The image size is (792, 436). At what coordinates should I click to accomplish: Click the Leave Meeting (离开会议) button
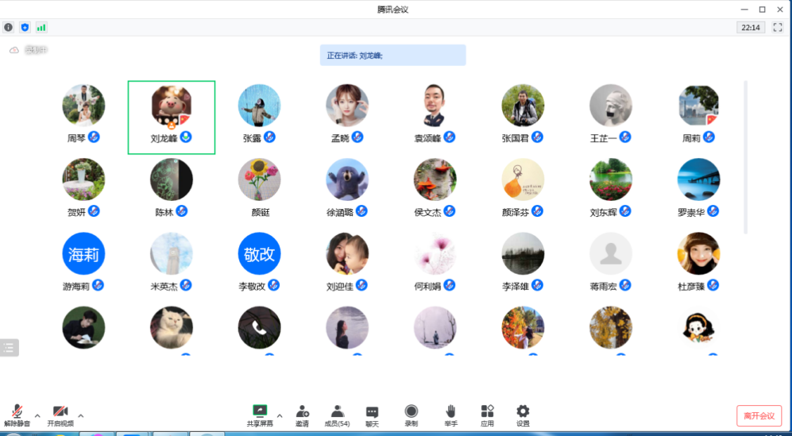pos(759,416)
